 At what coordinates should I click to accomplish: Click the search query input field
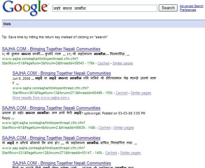[105, 8]
